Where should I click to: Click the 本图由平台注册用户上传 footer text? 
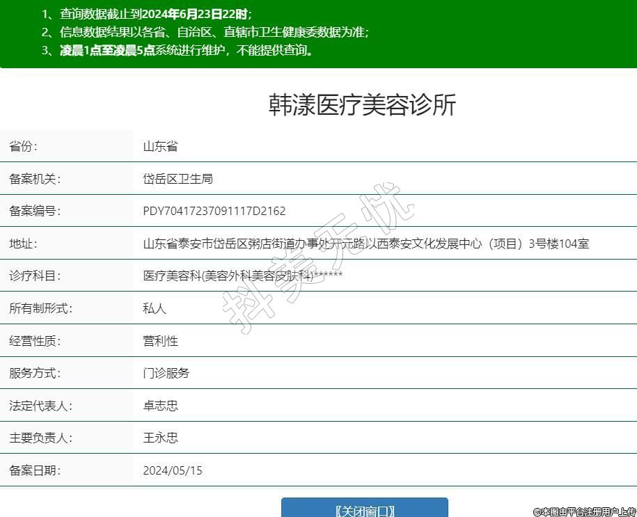click(585, 511)
